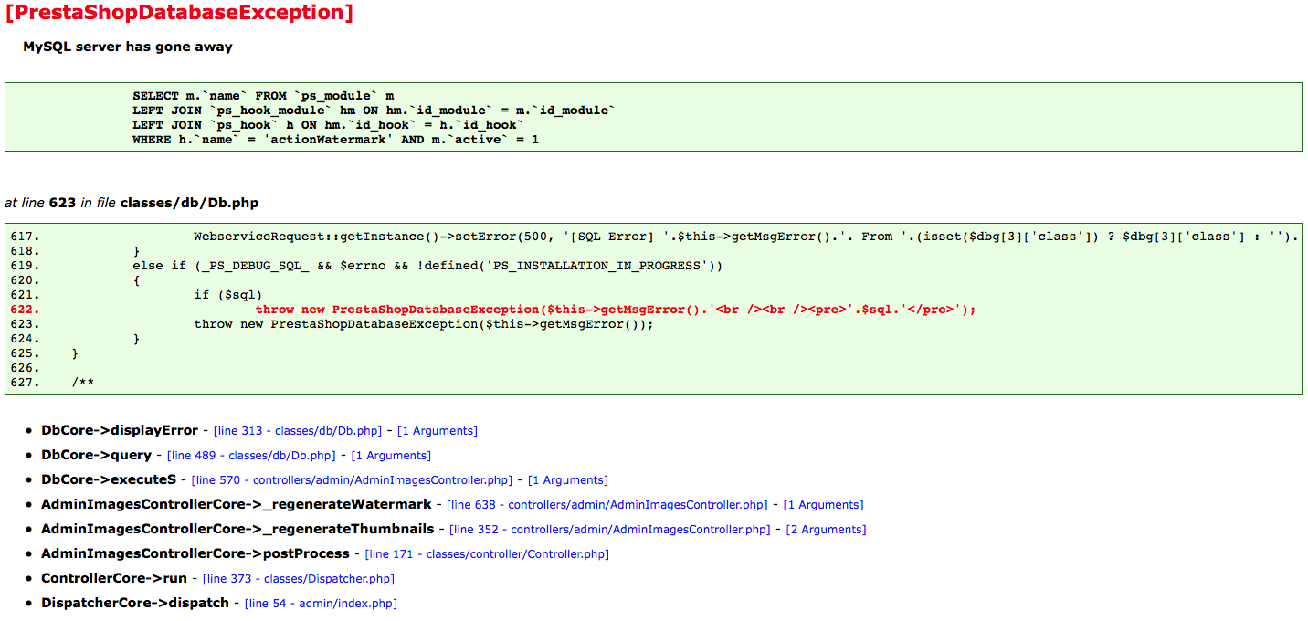The width and height of the screenshot is (1308, 621).
Task: Open line 489 classes/db/Db.php link
Action: tap(251, 456)
